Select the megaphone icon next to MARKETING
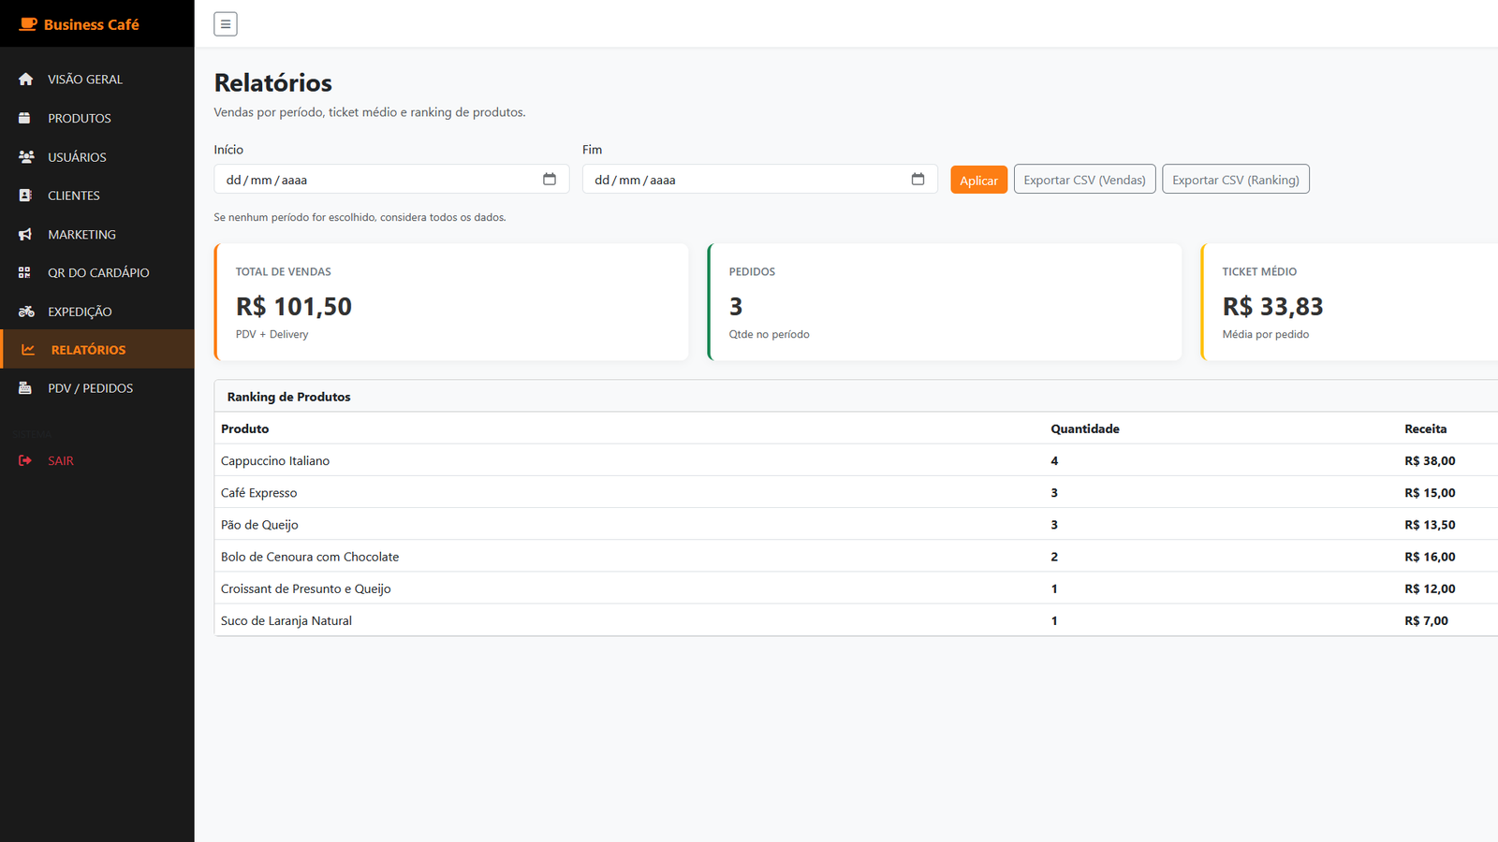Viewport: 1498px width, 842px height. tap(25, 234)
